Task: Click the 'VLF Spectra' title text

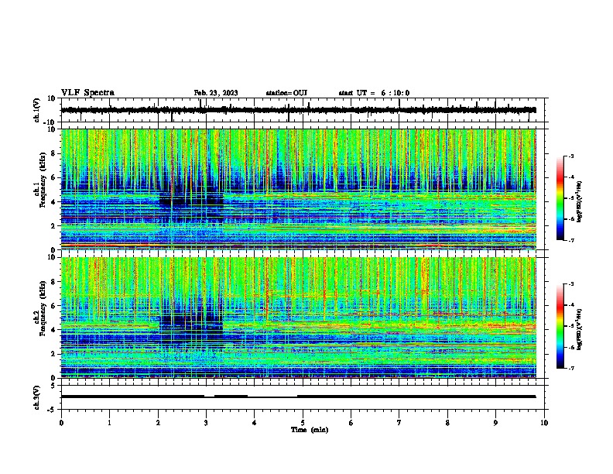Action: pos(87,93)
